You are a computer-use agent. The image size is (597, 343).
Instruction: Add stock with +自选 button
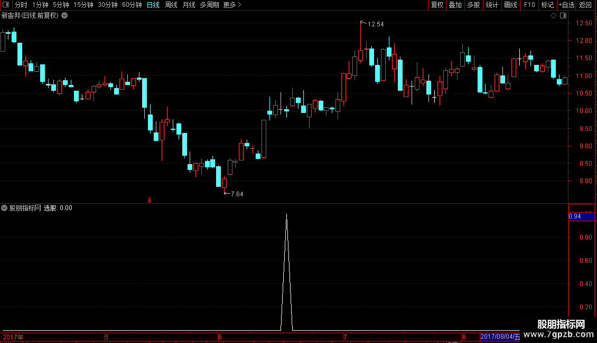(x=566, y=5)
